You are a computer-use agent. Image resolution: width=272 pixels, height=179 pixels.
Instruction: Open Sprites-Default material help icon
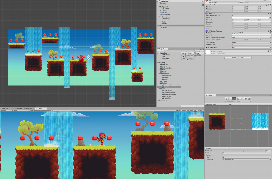tap(268, 51)
